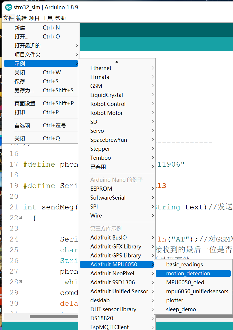233x330 pixels.
Task: Open MPU6050_oled example sketch
Action: pyautogui.click(x=193, y=282)
